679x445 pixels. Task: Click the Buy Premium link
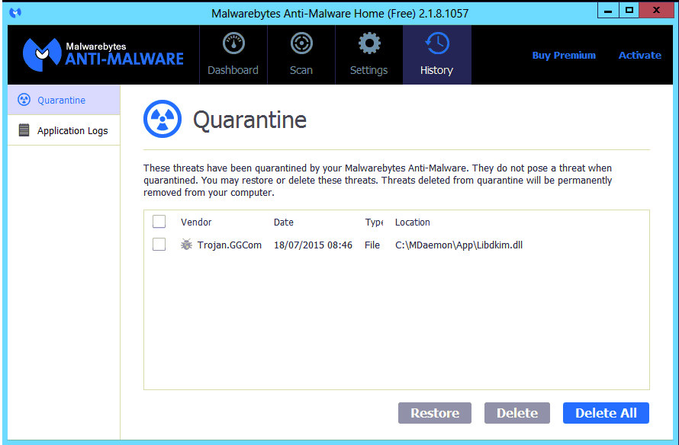coord(564,55)
